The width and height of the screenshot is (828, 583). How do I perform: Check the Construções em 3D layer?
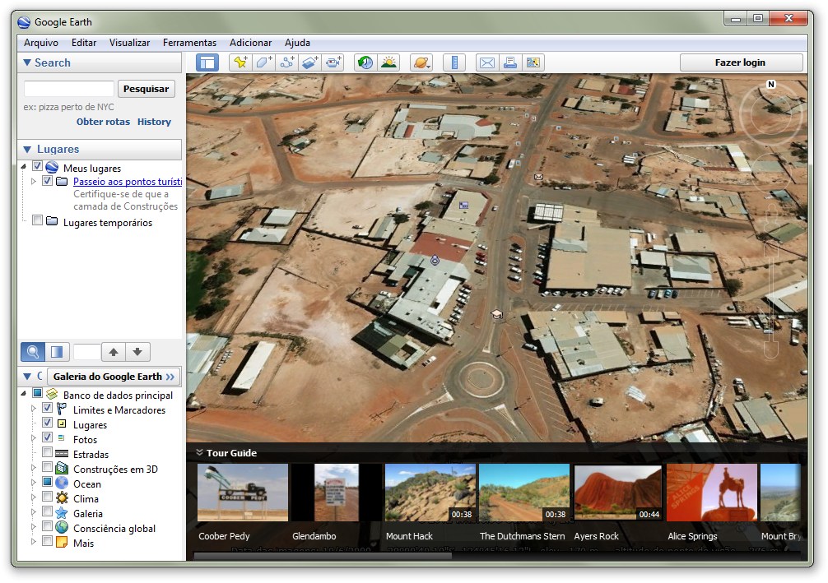pos(46,469)
